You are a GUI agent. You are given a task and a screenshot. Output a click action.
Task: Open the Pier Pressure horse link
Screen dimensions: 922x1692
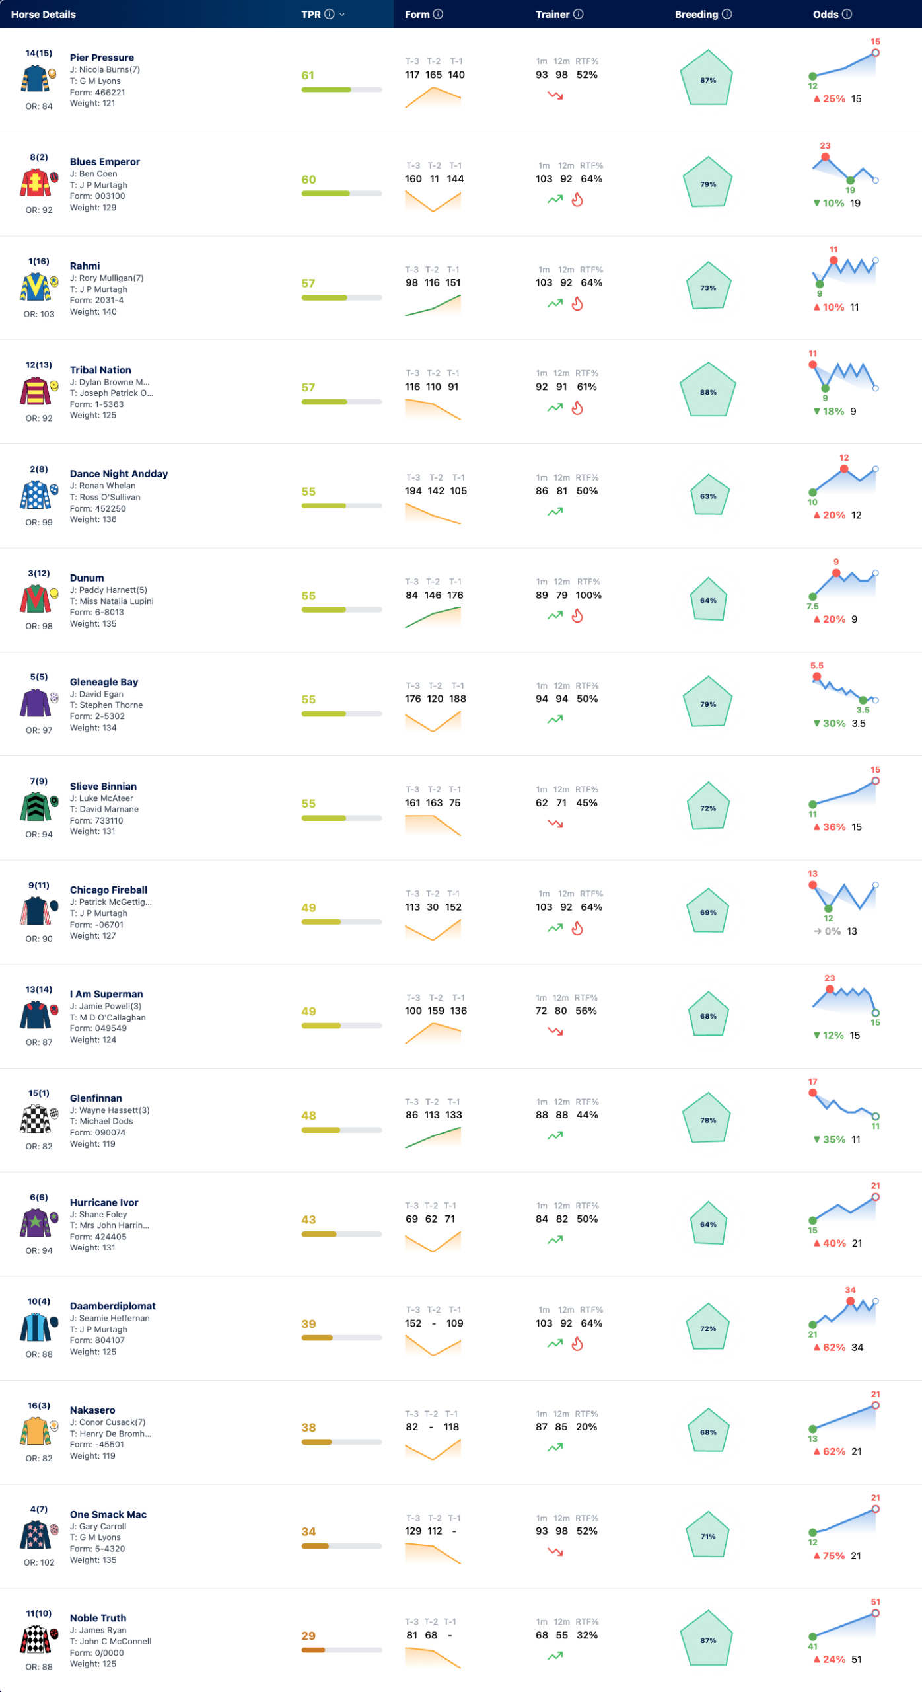tap(102, 58)
